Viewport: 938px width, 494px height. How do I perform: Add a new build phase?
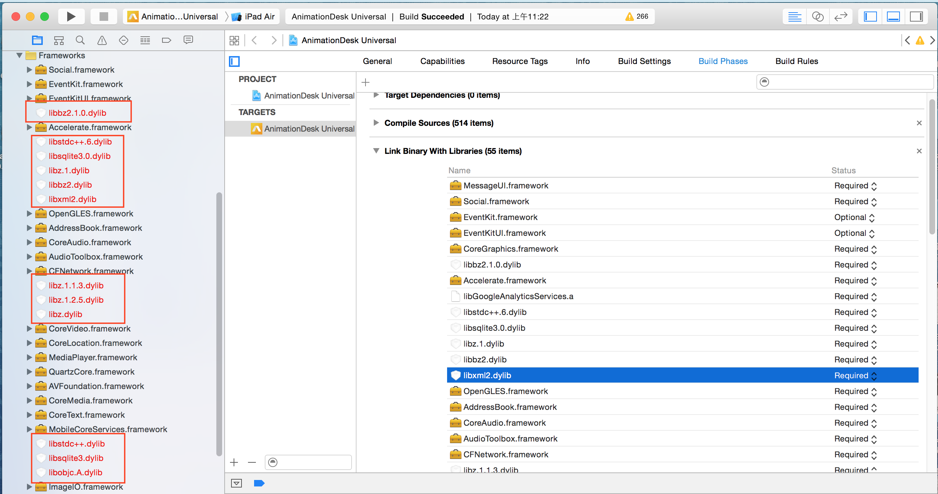365,82
